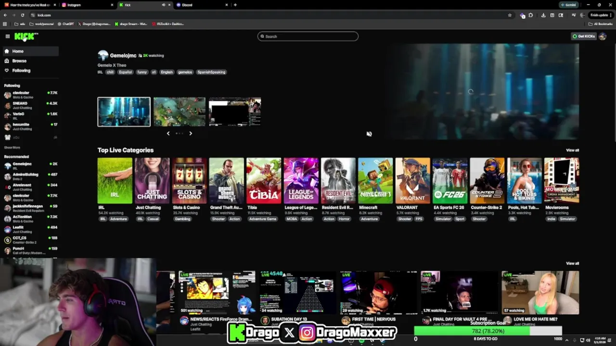Screen dimensions: 616x346
Task: Go to Home in the sidebar
Action: 30,51
